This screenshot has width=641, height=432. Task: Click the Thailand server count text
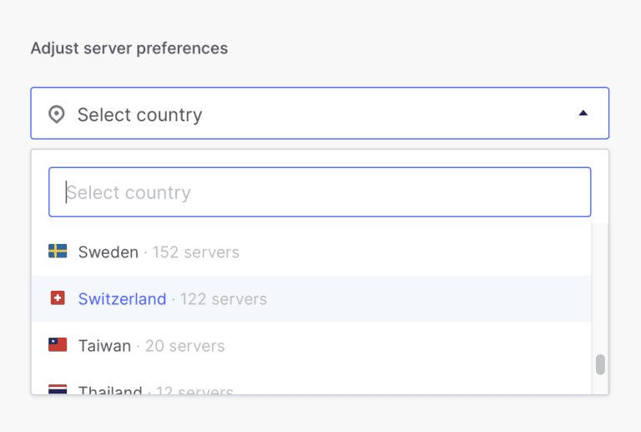tap(194, 390)
